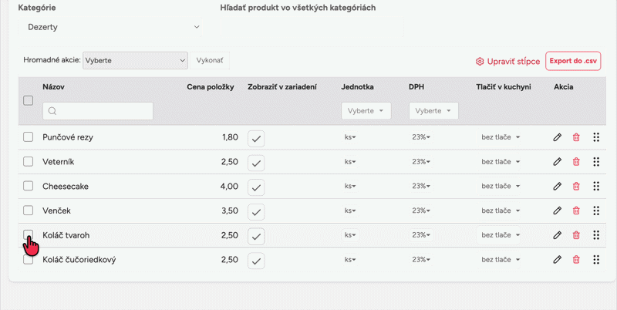
Task: Check the Koláč čučoriedkový row checkbox
Action: pos(28,260)
